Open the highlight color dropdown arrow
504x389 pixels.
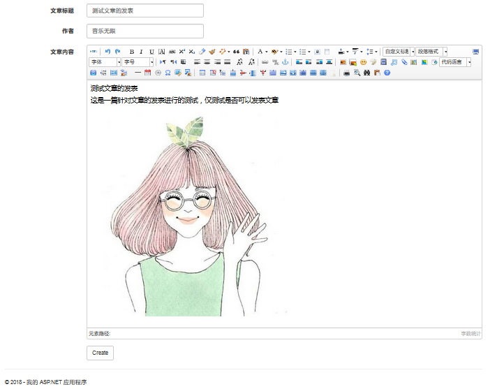pyautogui.click(x=281, y=52)
